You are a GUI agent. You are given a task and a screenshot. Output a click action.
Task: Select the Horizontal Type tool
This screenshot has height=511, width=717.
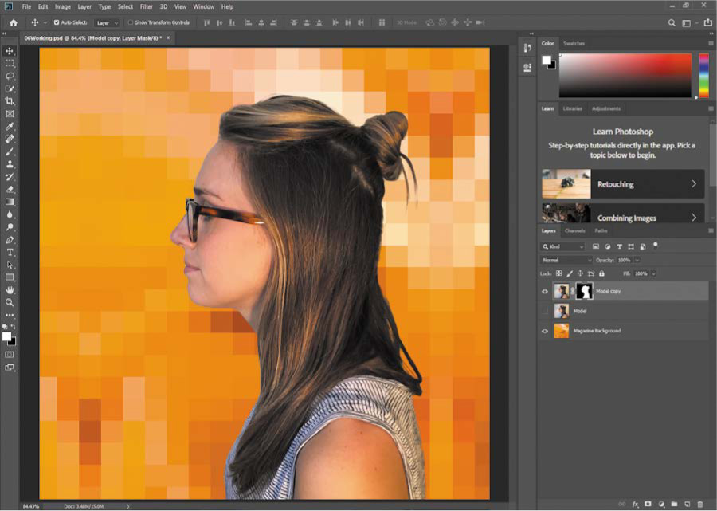point(10,252)
